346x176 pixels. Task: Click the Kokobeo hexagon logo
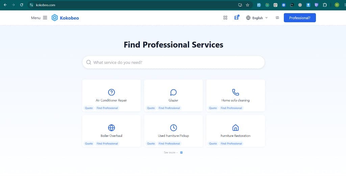(x=54, y=18)
